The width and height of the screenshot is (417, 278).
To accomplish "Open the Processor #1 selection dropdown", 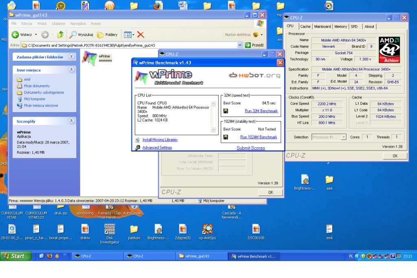I will coord(343,137).
